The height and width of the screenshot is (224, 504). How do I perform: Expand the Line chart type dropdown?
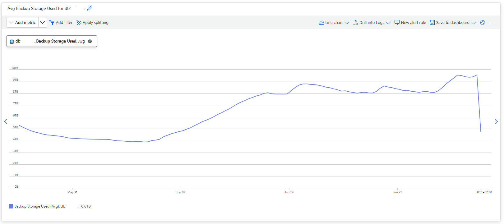(347, 23)
